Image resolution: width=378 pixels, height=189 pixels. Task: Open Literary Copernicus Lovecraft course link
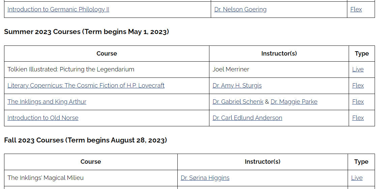(86, 86)
